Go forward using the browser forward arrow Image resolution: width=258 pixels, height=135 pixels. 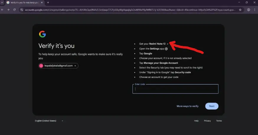click(8, 10)
